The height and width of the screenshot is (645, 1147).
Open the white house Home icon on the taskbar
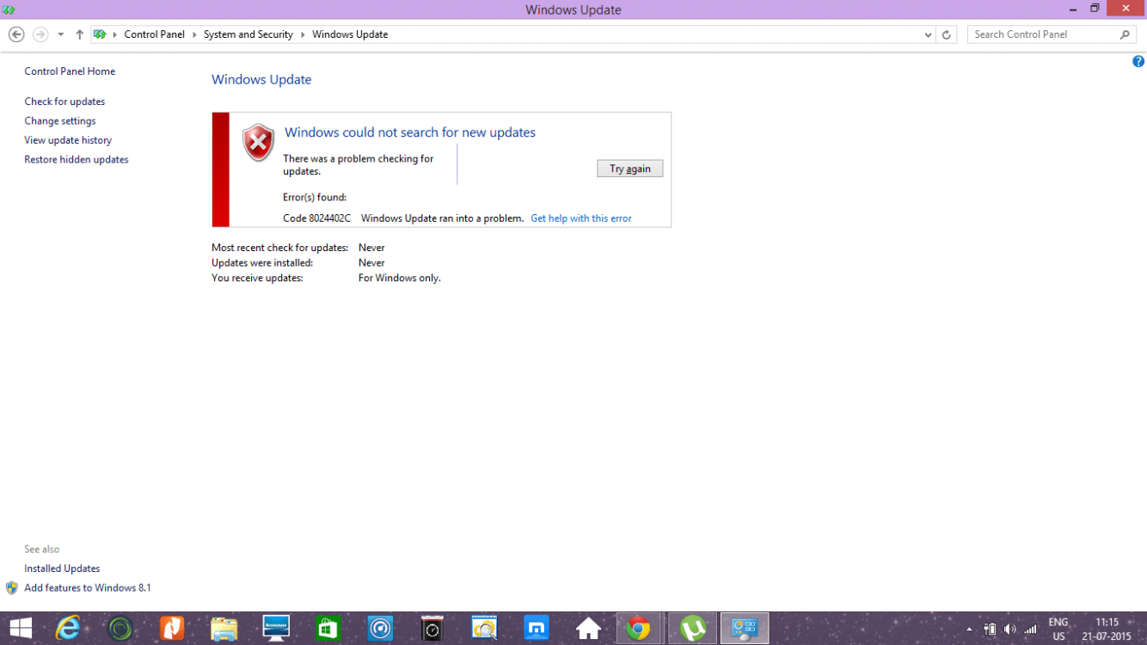588,629
